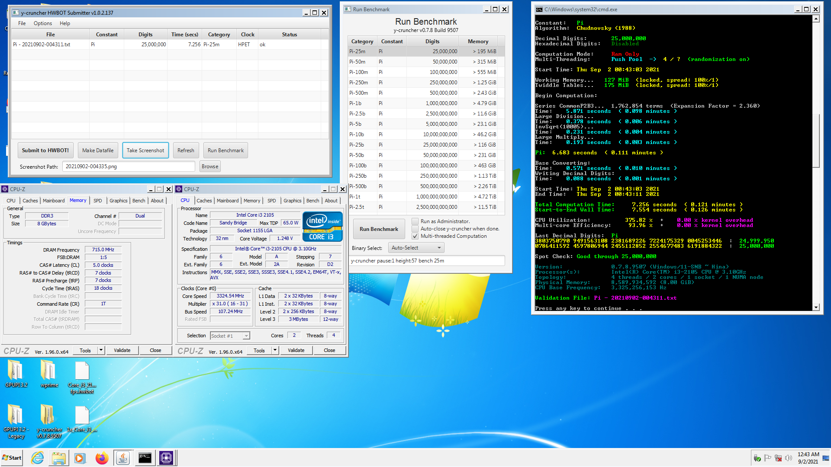The height and width of the screenshot is (467, 831).
Task: Expand Tools arrow in right CPU-Z window
Action: pos(275,350)
